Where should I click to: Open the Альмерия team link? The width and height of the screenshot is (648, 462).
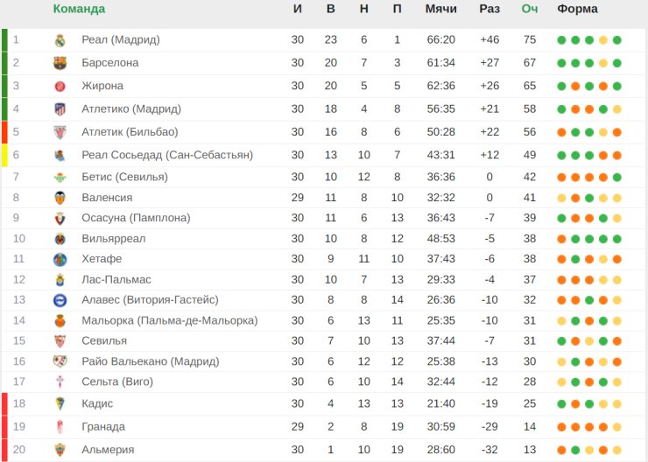point(108,450)
